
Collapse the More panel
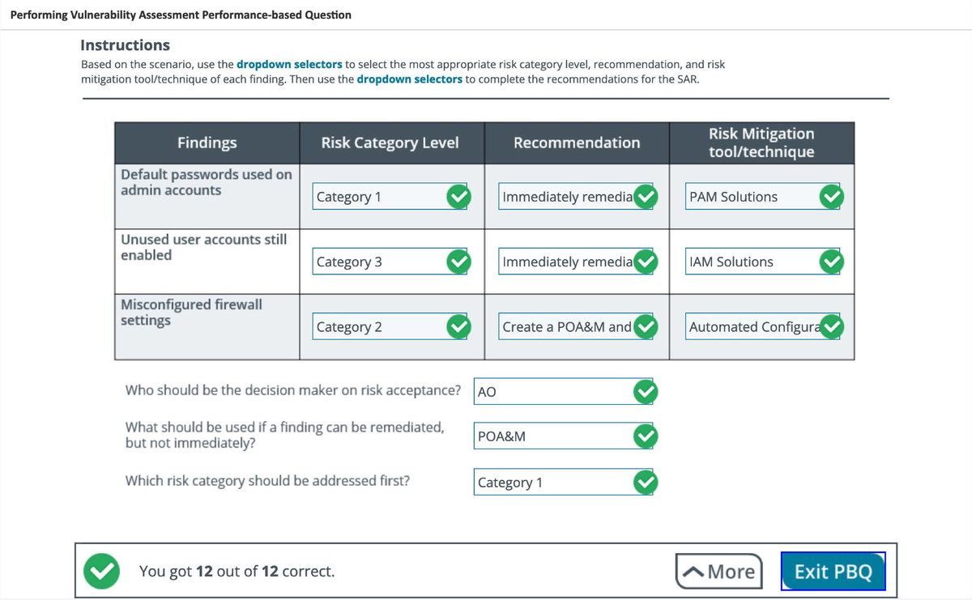pos(718,571)
